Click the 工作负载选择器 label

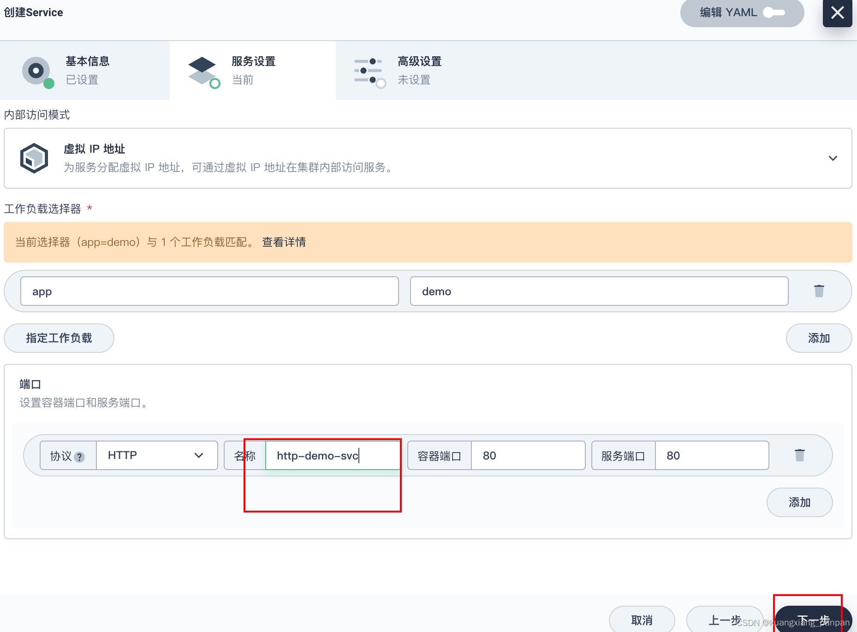42,209
